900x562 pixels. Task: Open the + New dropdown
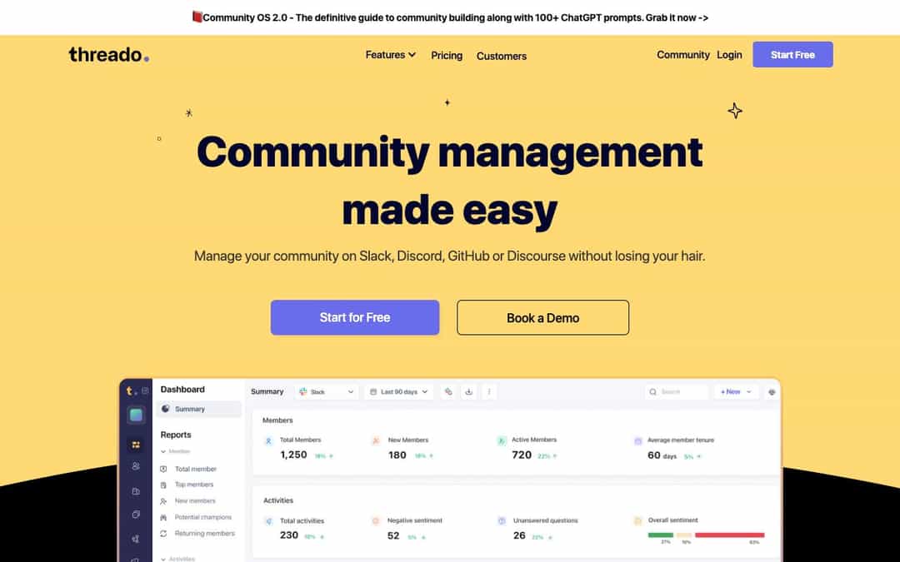coord(736,391)
